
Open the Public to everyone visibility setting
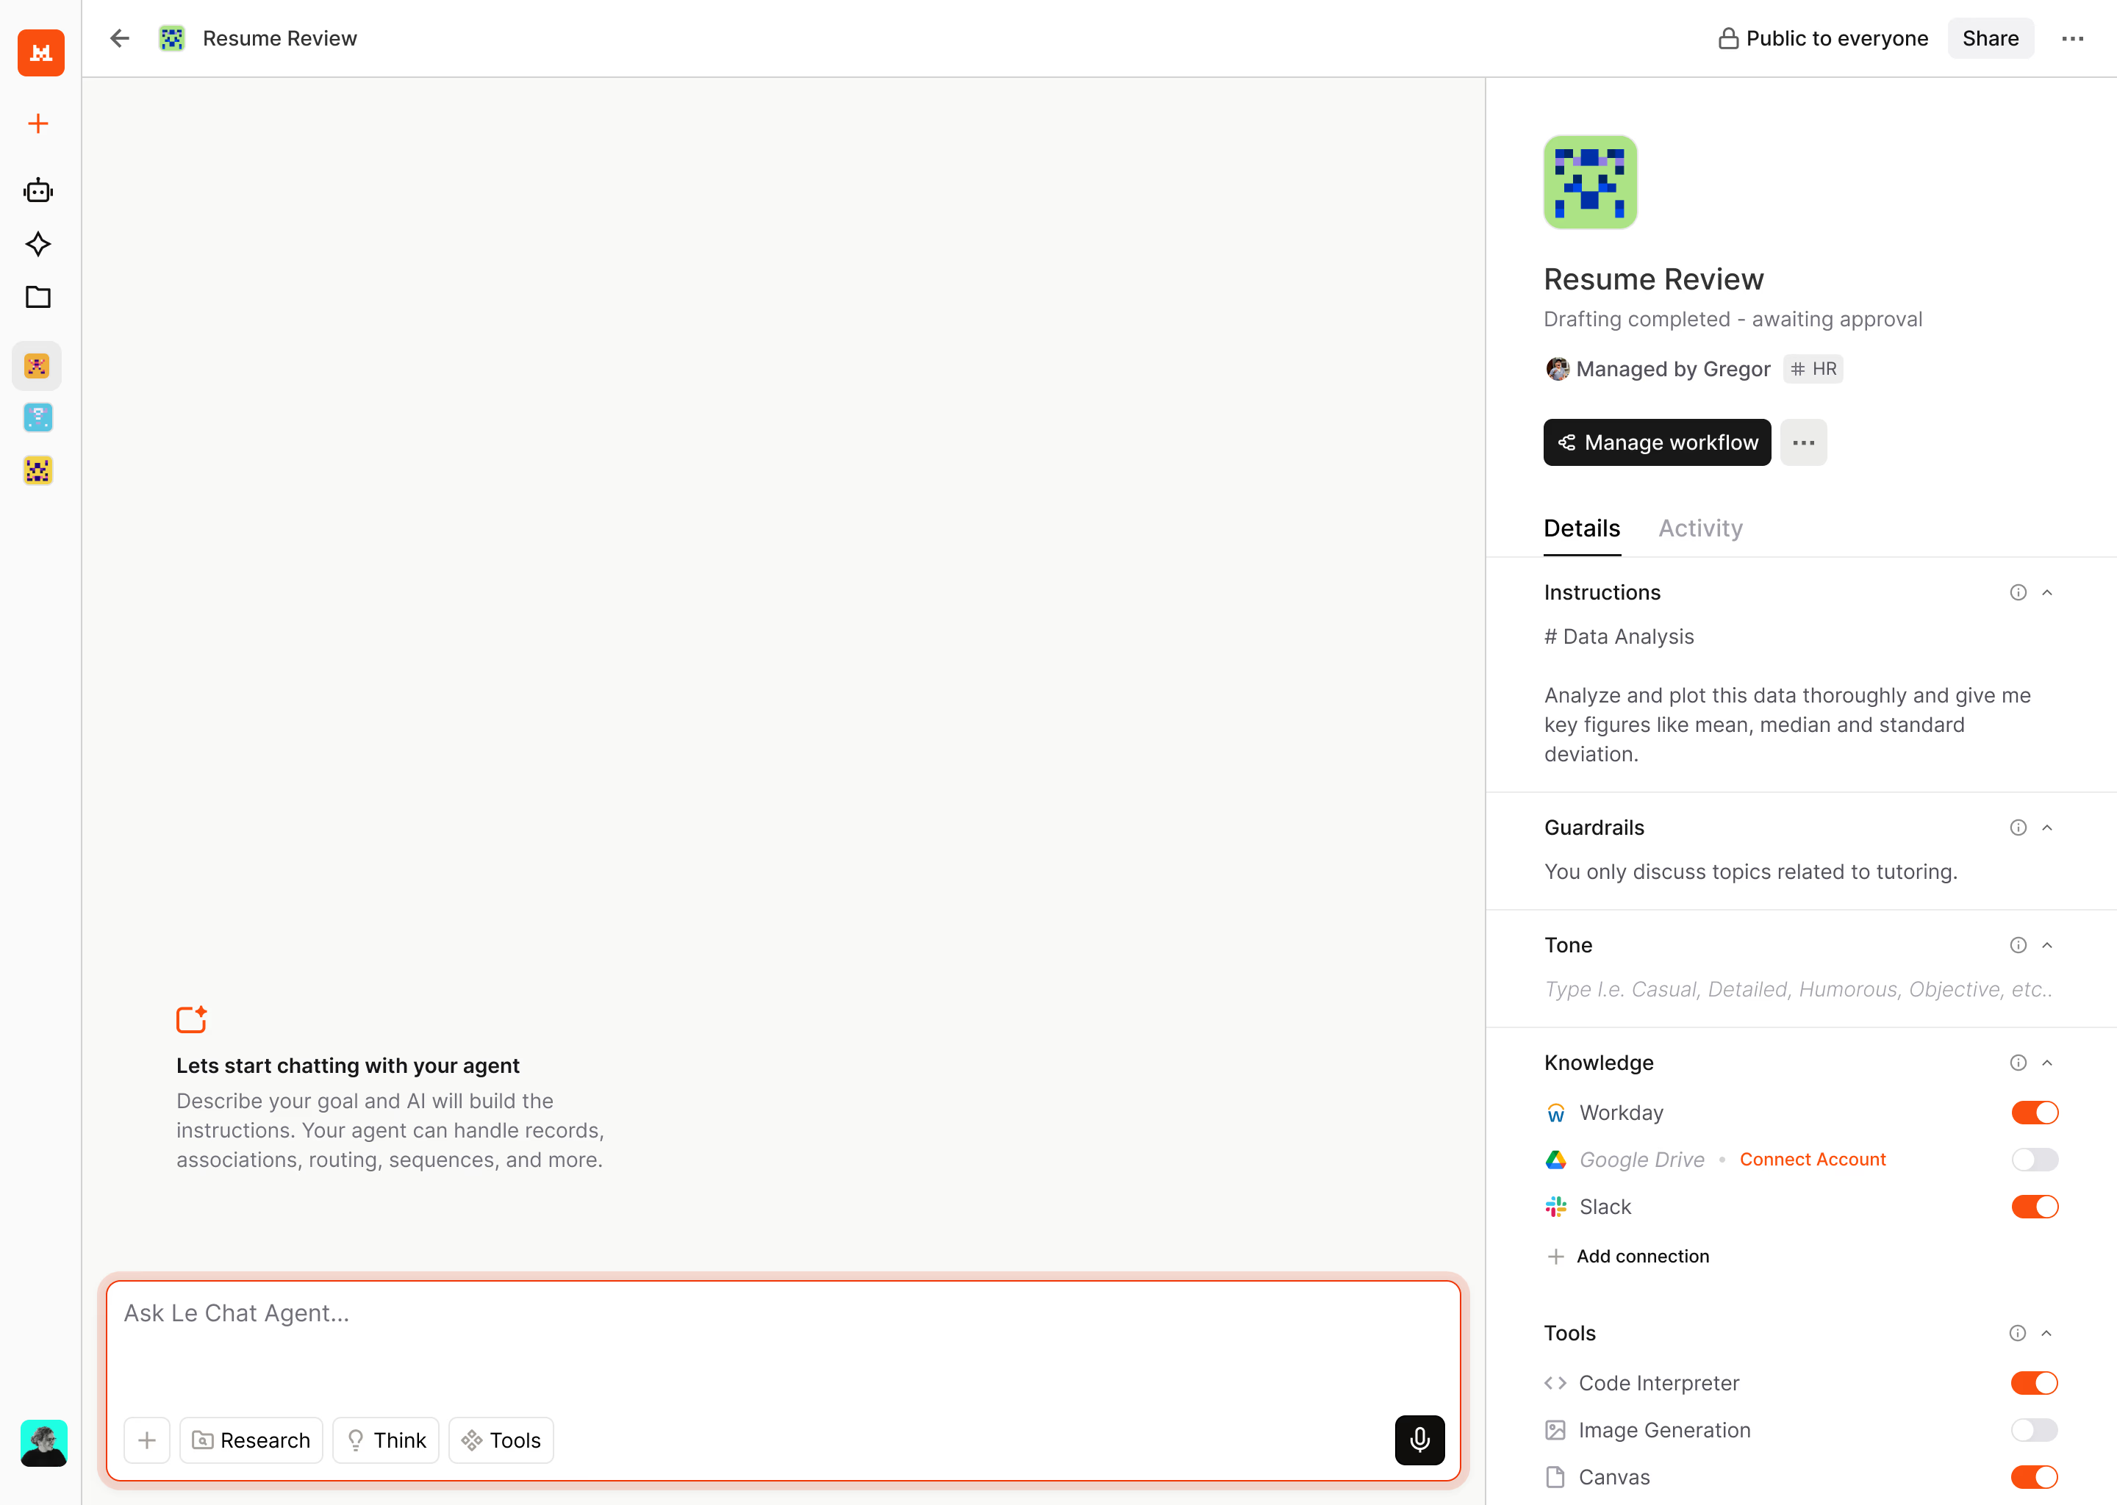point(1823,38)
